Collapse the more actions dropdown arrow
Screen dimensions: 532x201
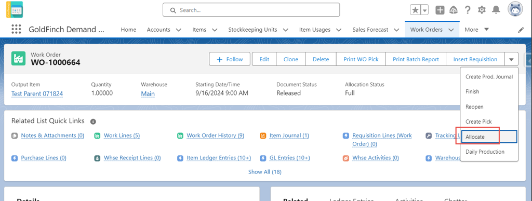(x=511, y=59)
